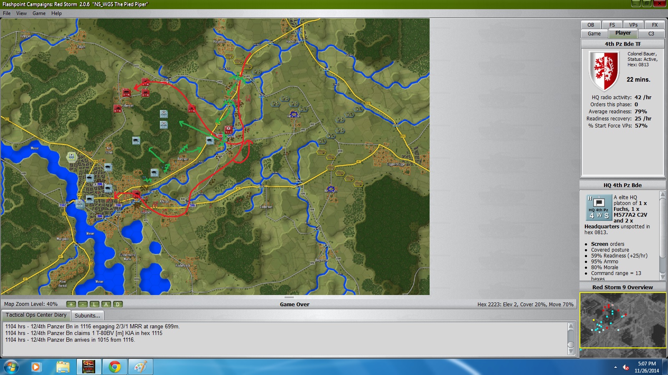This screenshot has height=375, width=668.
Task: Select the Game tab in side panel
Action: pos(594,34)
